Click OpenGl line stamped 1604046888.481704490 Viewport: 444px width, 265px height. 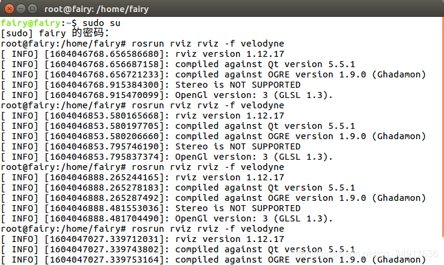167,218
